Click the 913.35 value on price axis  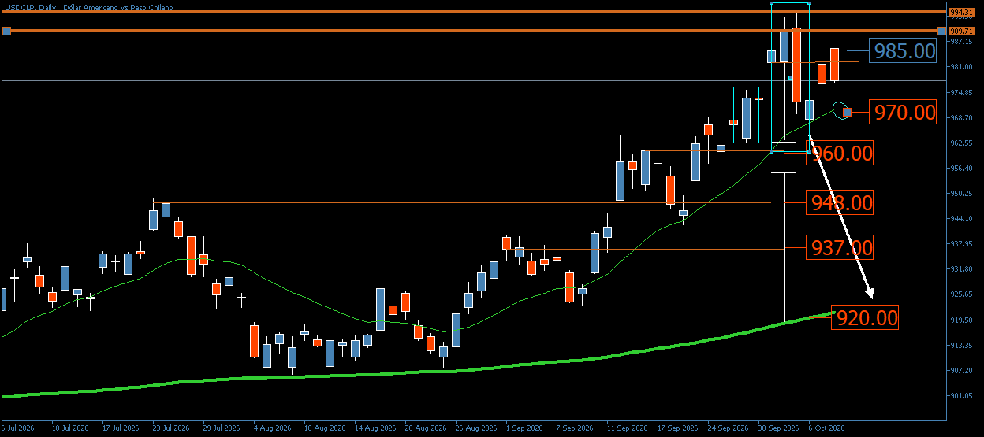960,346
